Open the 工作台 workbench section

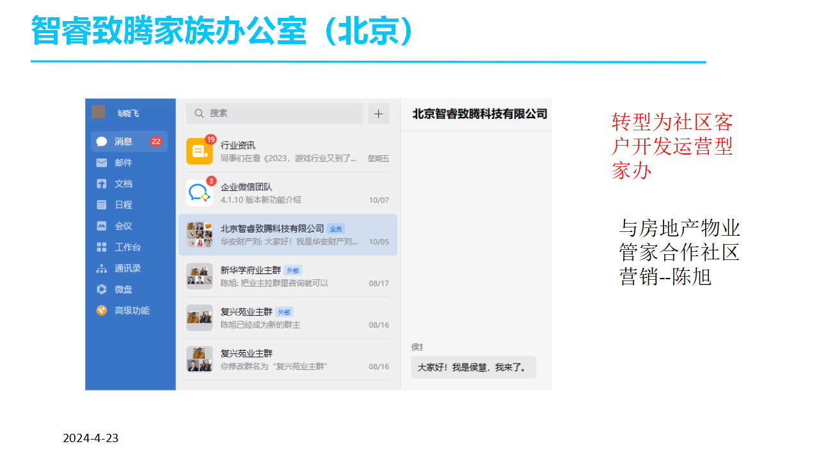pos(129,247)
